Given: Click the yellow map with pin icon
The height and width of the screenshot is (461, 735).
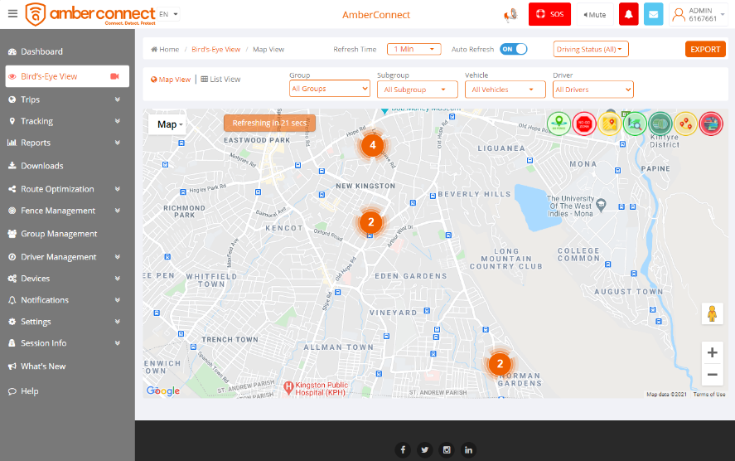Looking at the screenshot, I should click(x=609, y=124).
